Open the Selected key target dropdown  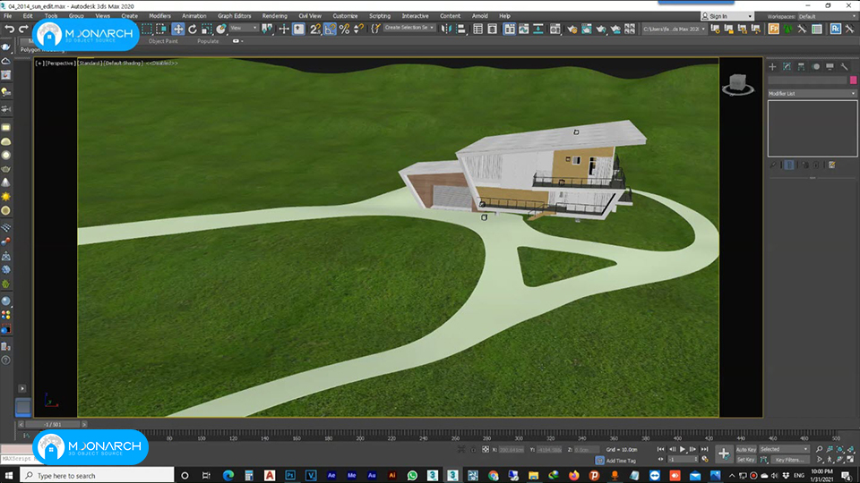pos(785,450)
